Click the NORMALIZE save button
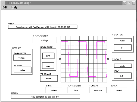 tap(48, 66)
